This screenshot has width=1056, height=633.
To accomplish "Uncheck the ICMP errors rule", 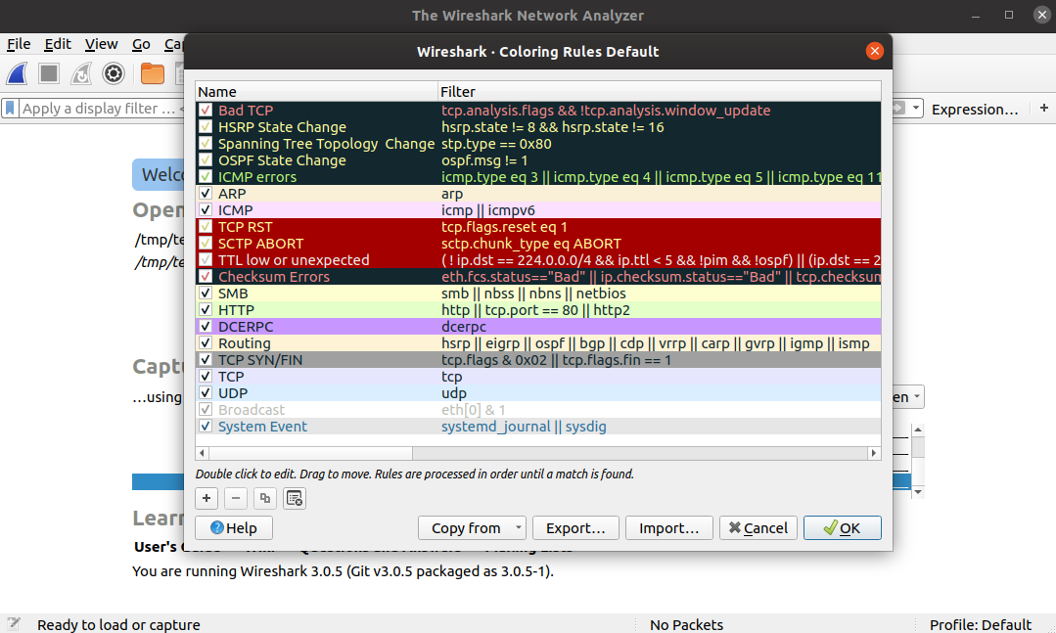I will (x=205, y=176).
